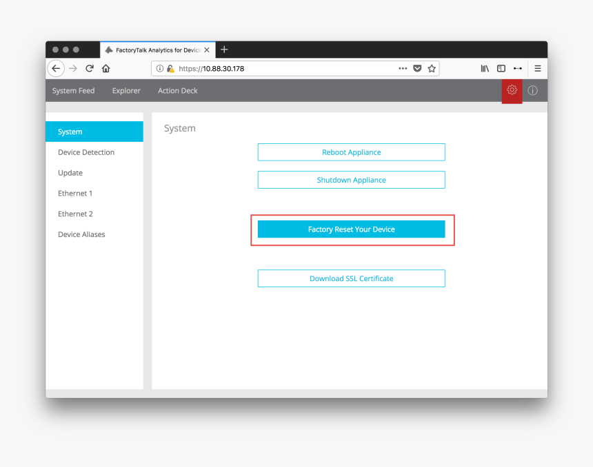Image resolution: width=593 pixels, height=467 pixels.
Task: Select Update in settings sidebar
Action: click(x=94, y=173)
